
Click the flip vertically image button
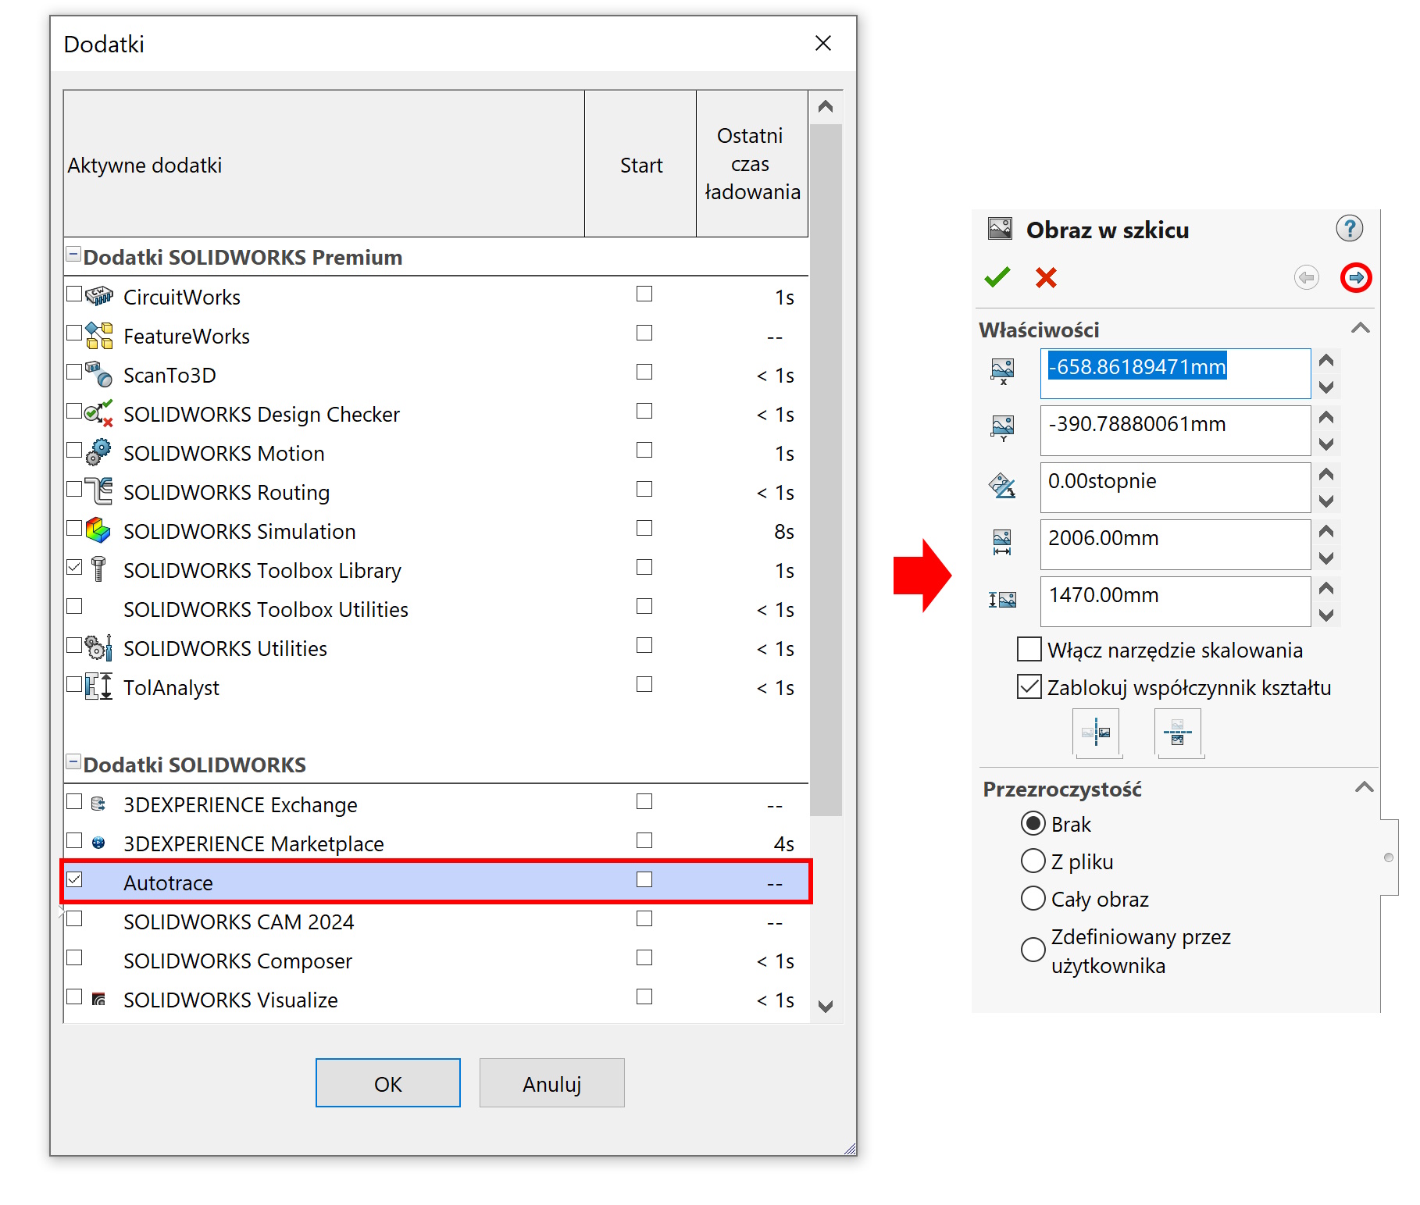pyautogui.click(x=1178, y=733)
